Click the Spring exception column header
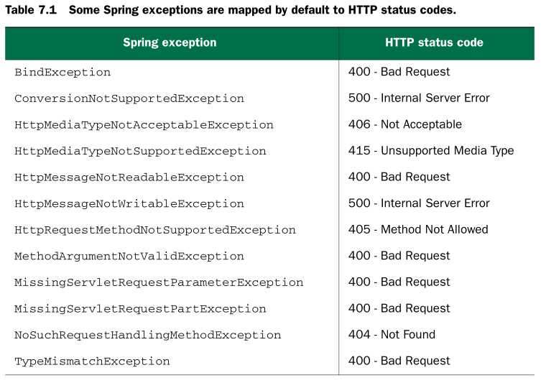 coord(170,42)
